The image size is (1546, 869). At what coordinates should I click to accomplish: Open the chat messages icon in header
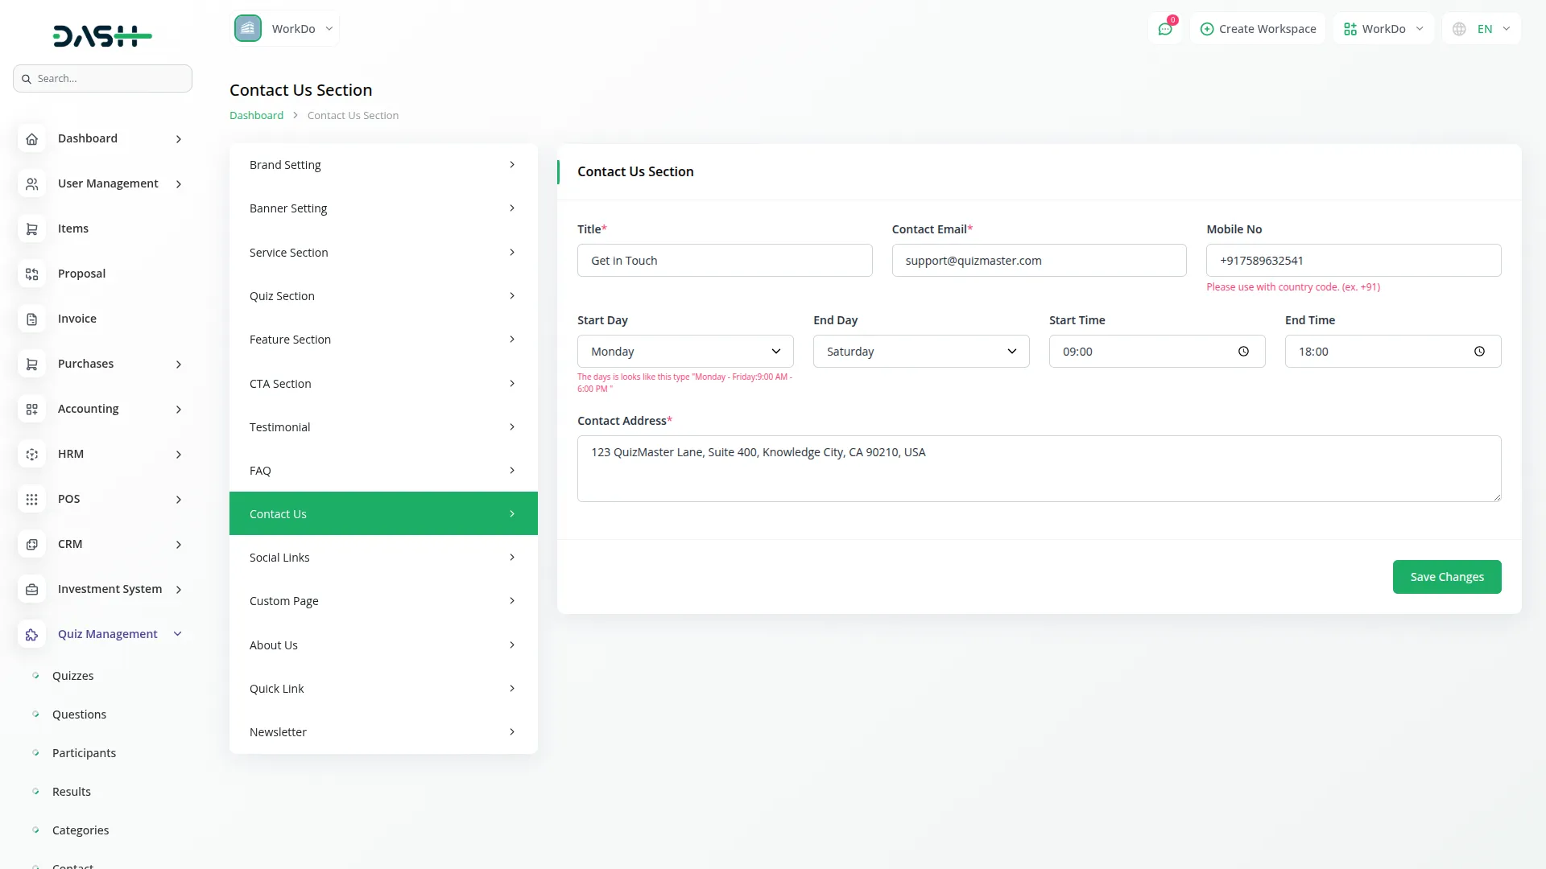click(1164, 29)
